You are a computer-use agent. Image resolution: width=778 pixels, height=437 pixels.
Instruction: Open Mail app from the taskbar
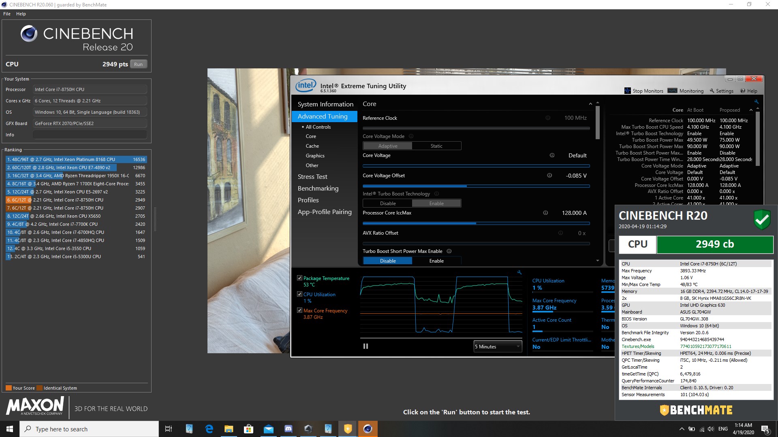pos(269,429)
